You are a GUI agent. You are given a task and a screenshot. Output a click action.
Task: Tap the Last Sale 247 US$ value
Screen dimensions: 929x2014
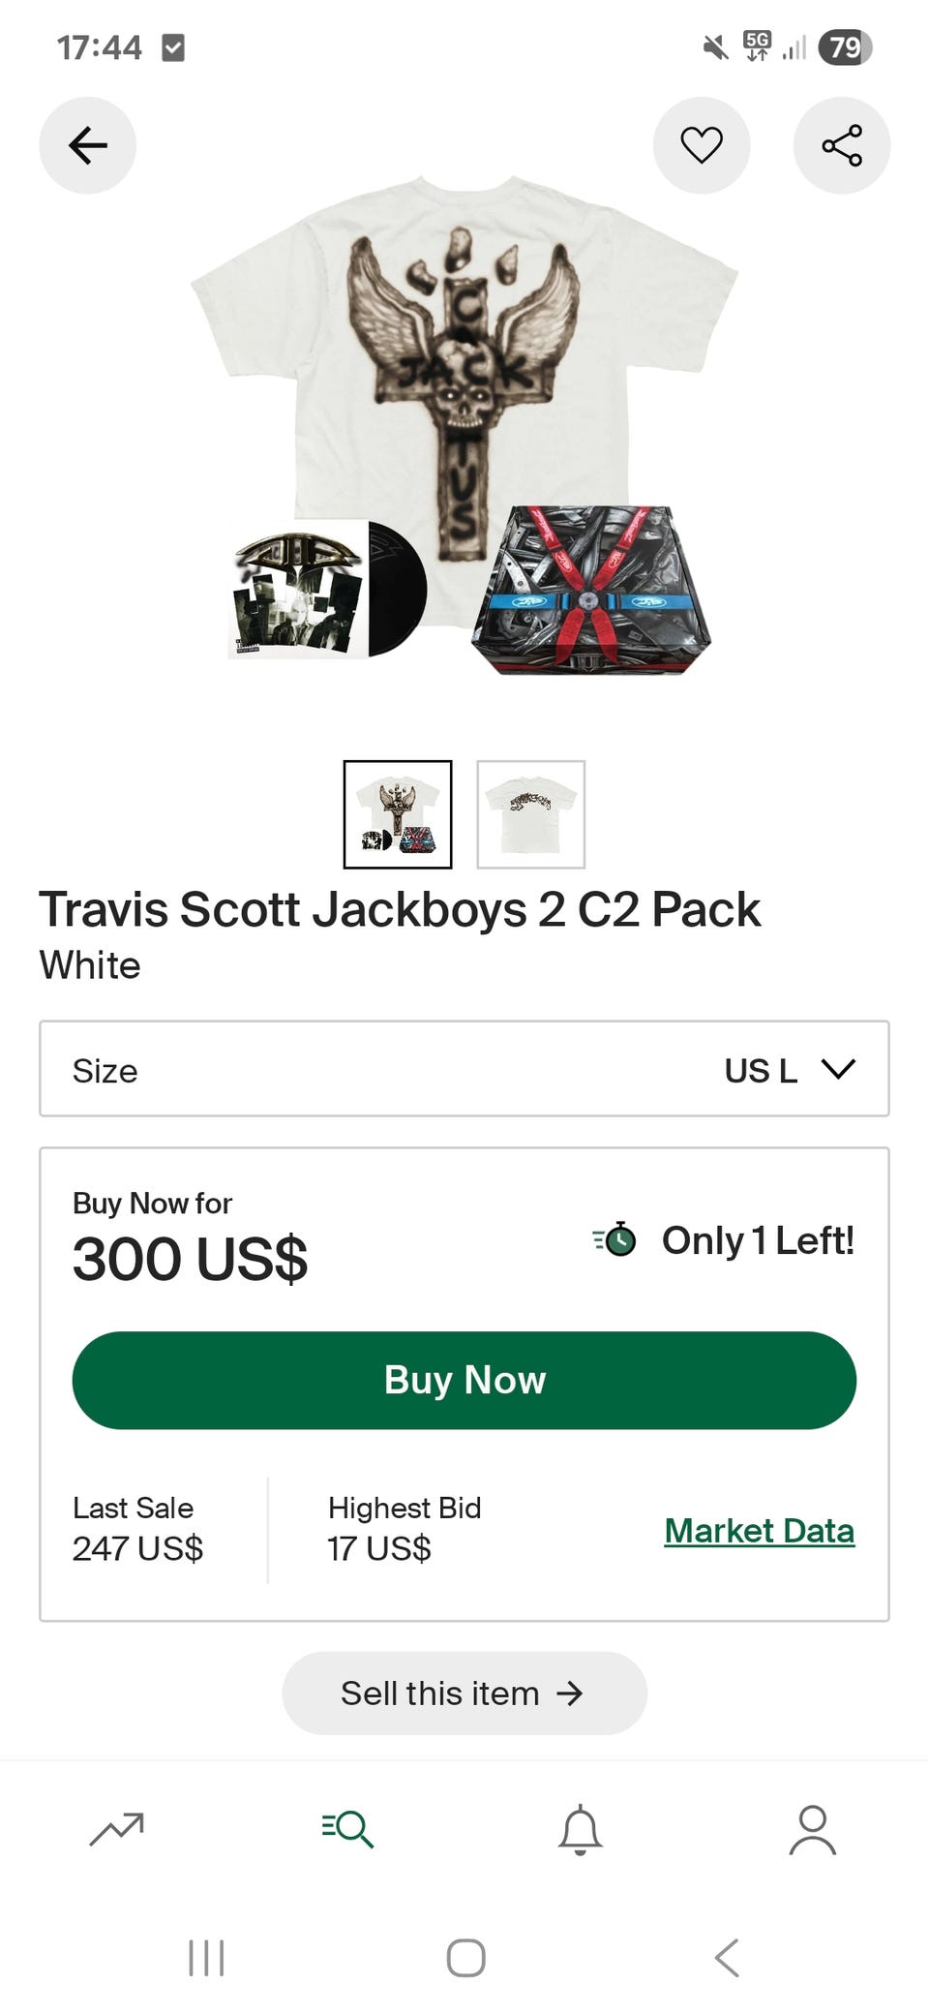(137, 1548)
